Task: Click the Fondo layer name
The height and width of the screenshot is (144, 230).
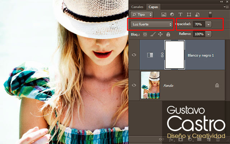Action: coord(169,85)
